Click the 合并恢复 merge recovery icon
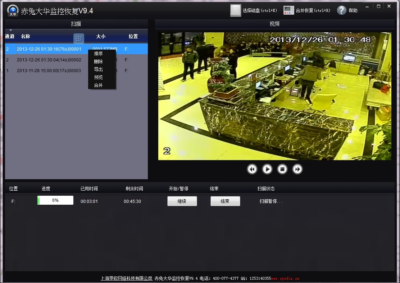Image resolution: width=400 pixels, height=283 pixels. [288, 10]
